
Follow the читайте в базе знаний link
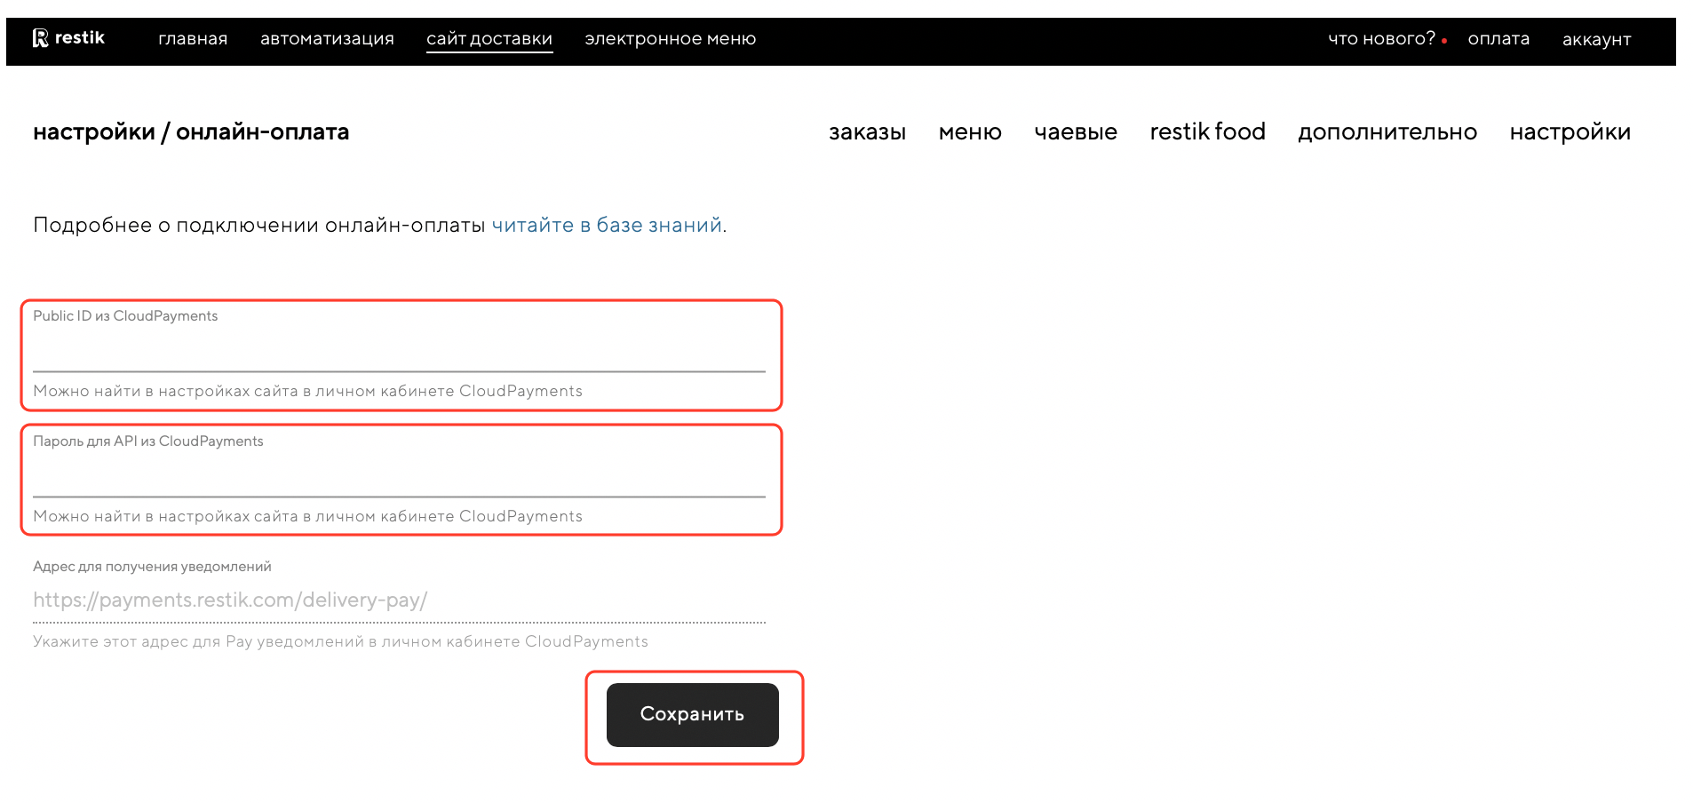click(x=607, y=226)
